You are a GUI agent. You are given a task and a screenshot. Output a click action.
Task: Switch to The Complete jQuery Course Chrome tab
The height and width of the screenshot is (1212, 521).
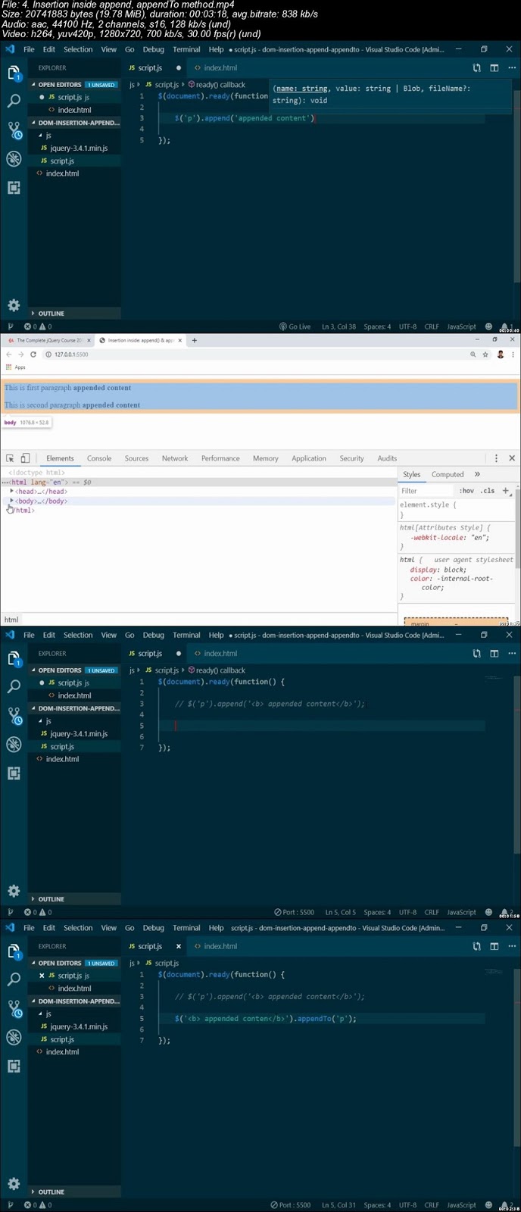point(48,340)
